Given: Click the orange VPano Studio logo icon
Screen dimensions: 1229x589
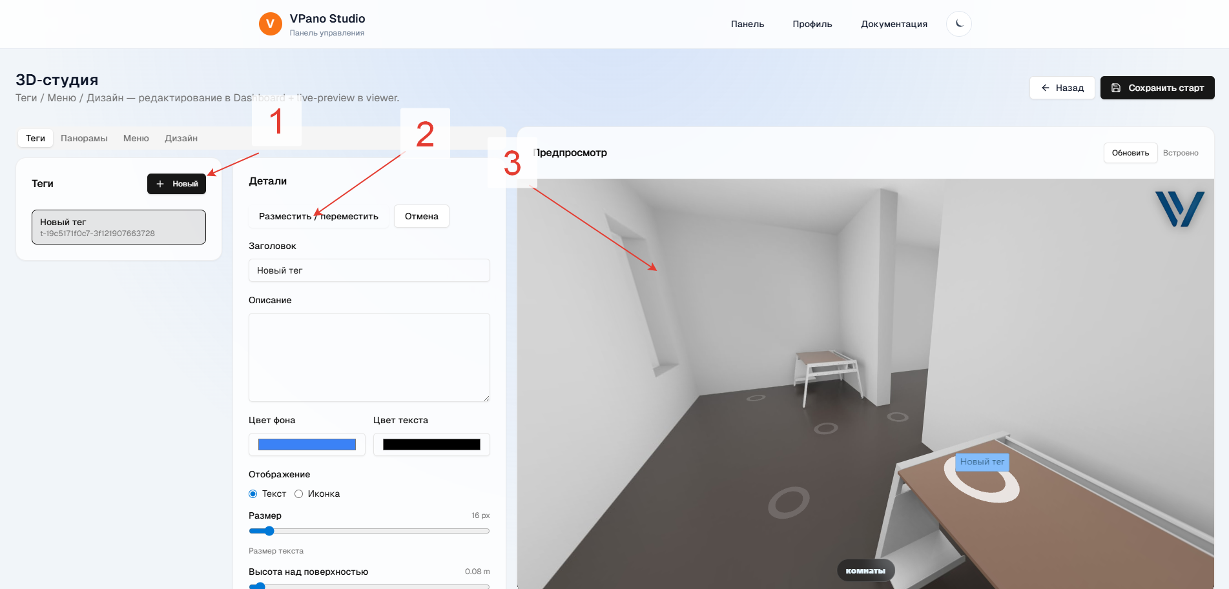Looking at the screenshot, I should pos(270,24).
